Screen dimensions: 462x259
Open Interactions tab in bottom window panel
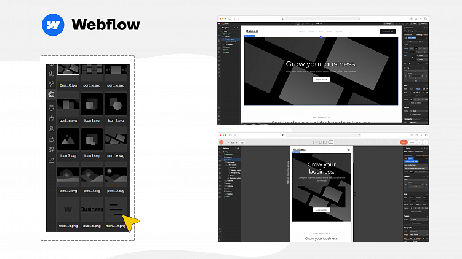point(419,152)
